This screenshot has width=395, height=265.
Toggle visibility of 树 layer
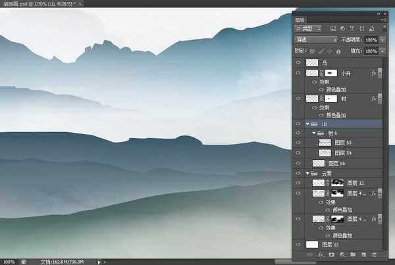(298, 99)
